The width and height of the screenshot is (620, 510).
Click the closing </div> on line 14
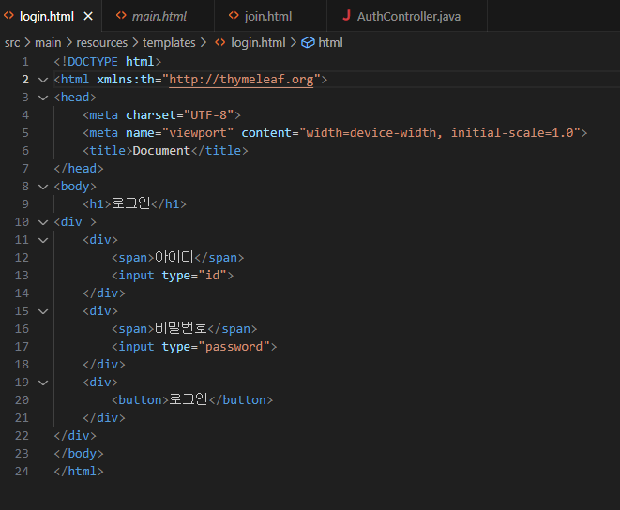[x=104, y=293]
